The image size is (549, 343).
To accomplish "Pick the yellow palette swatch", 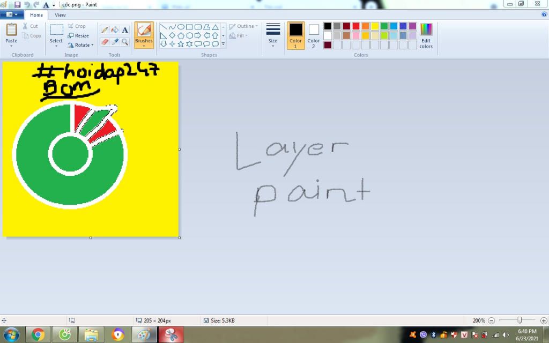I will pyautogui.click(x=375, y=26).
